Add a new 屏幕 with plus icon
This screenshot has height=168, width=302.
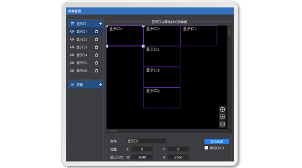[x=101, y=85]
